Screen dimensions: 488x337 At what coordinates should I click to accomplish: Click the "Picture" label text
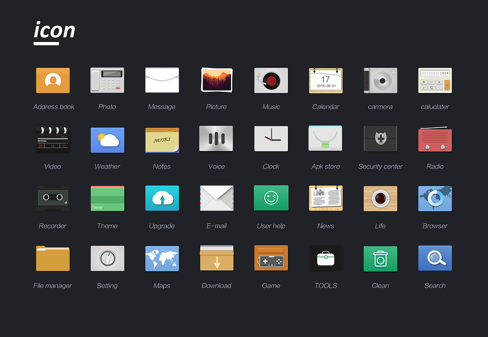point(217,107)
